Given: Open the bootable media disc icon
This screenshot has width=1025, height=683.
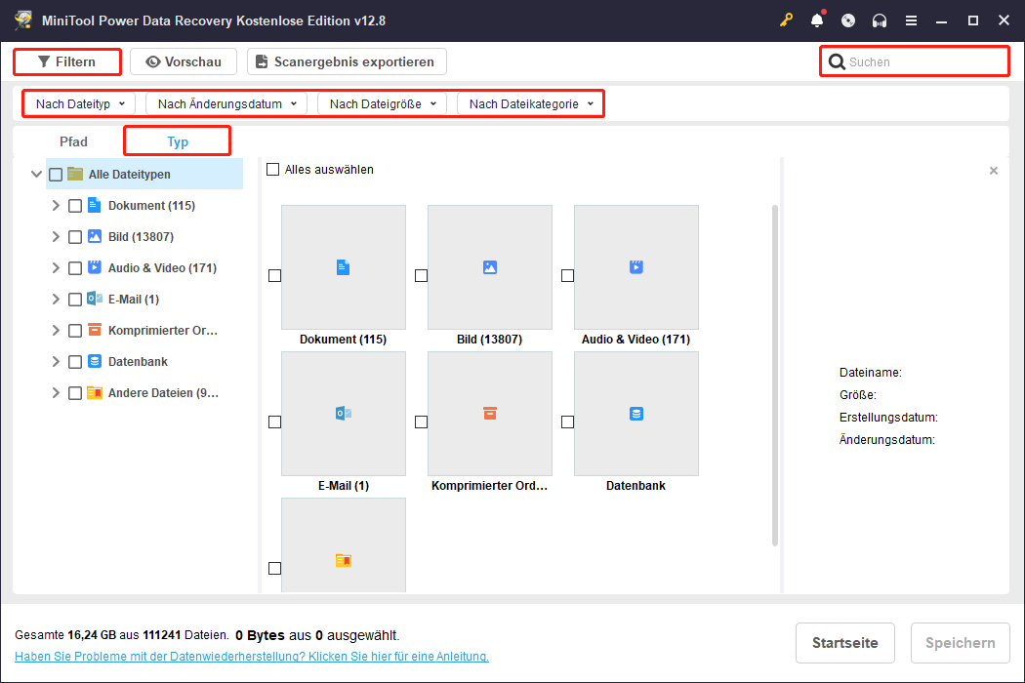Looking at the screenshot, I should (848, 20).
